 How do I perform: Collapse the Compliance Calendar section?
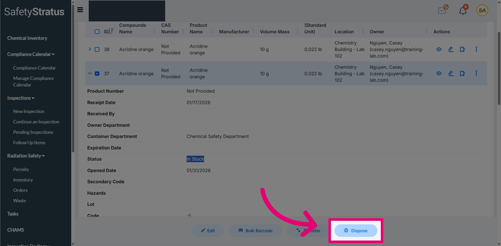[x=31, y=54]
